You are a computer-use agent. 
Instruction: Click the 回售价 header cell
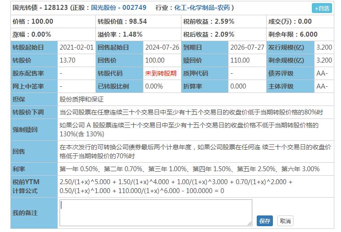coord(119,60)
